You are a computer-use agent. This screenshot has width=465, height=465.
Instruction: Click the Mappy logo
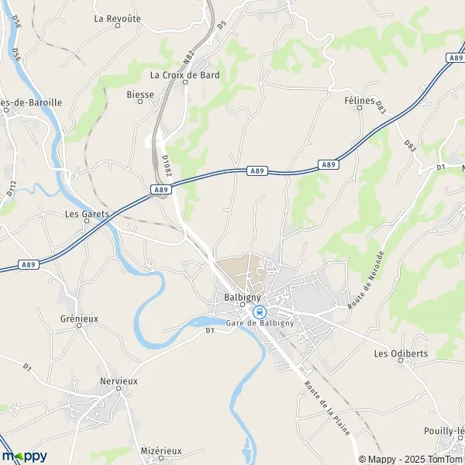(25, 456)
